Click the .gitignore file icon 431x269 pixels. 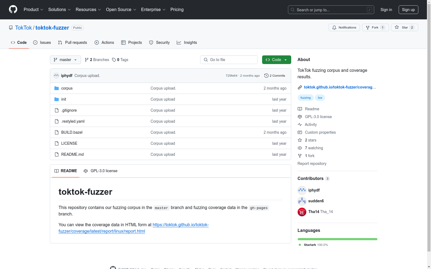pos(57,110)
